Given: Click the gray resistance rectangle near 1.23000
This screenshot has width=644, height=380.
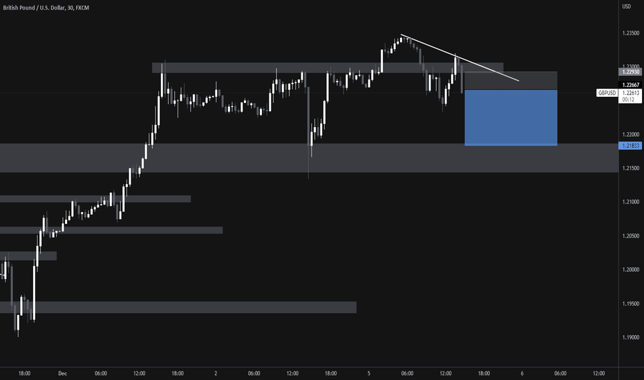Looking at the screenshot, I should 328,68.
